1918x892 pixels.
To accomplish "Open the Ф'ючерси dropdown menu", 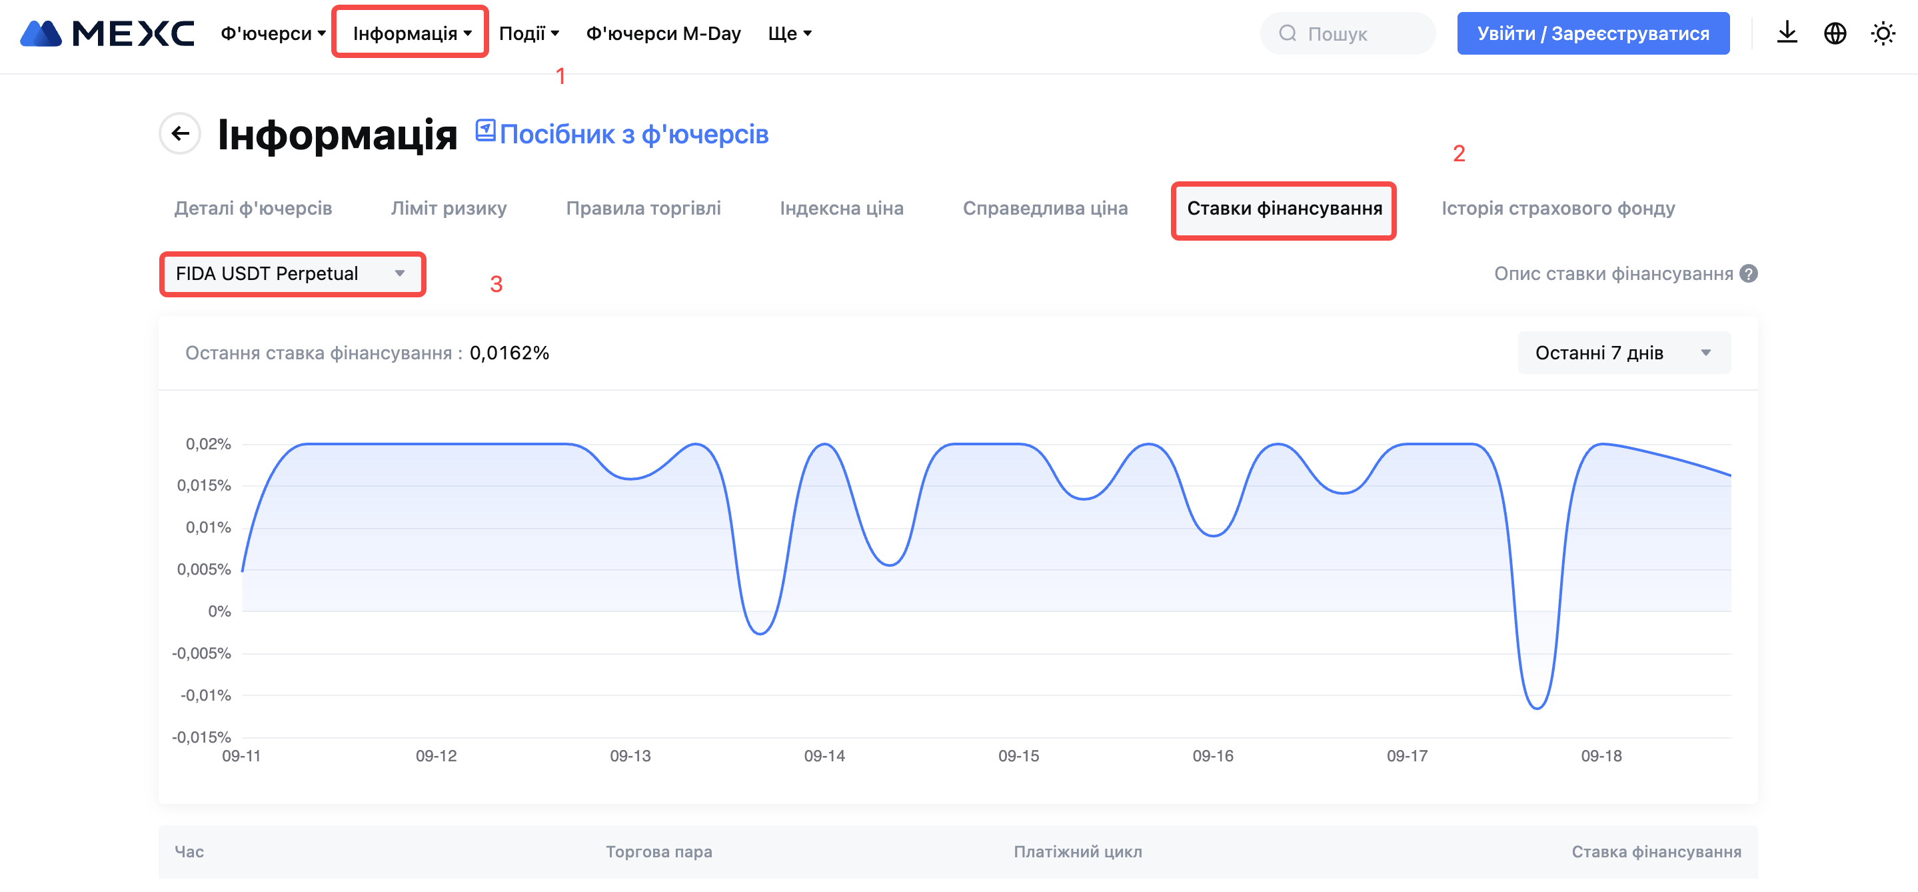I will pyautogui.click(x=273, y=33).
